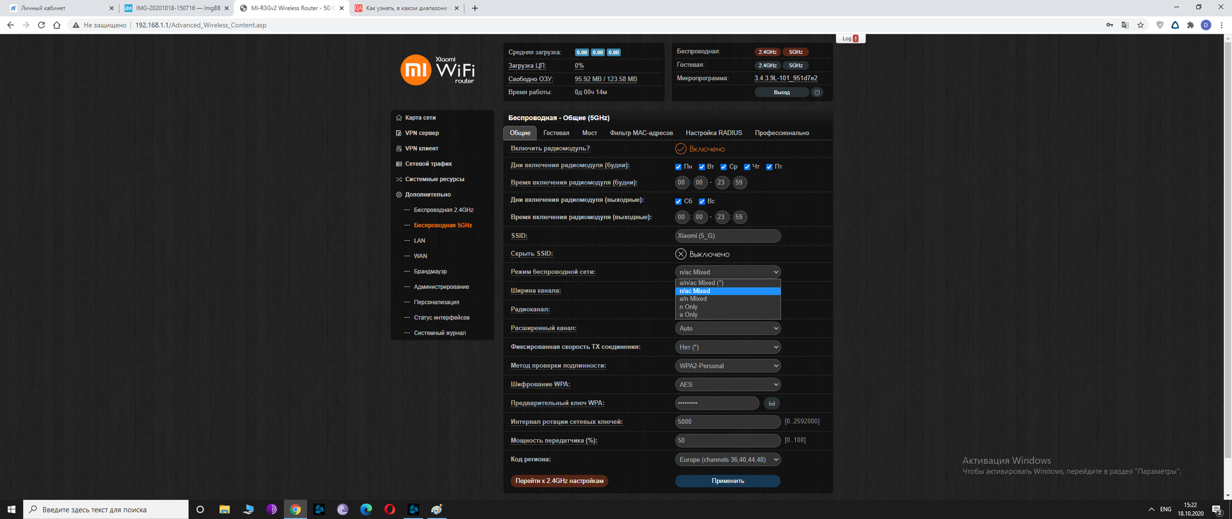Open Opera browser from the taskbar
This screenshot has width=1232, height=519.
tap(390, 509)
